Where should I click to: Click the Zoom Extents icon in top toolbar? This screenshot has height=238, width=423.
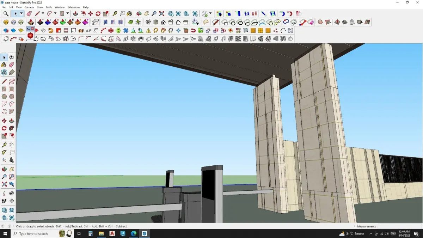[161, 14]
